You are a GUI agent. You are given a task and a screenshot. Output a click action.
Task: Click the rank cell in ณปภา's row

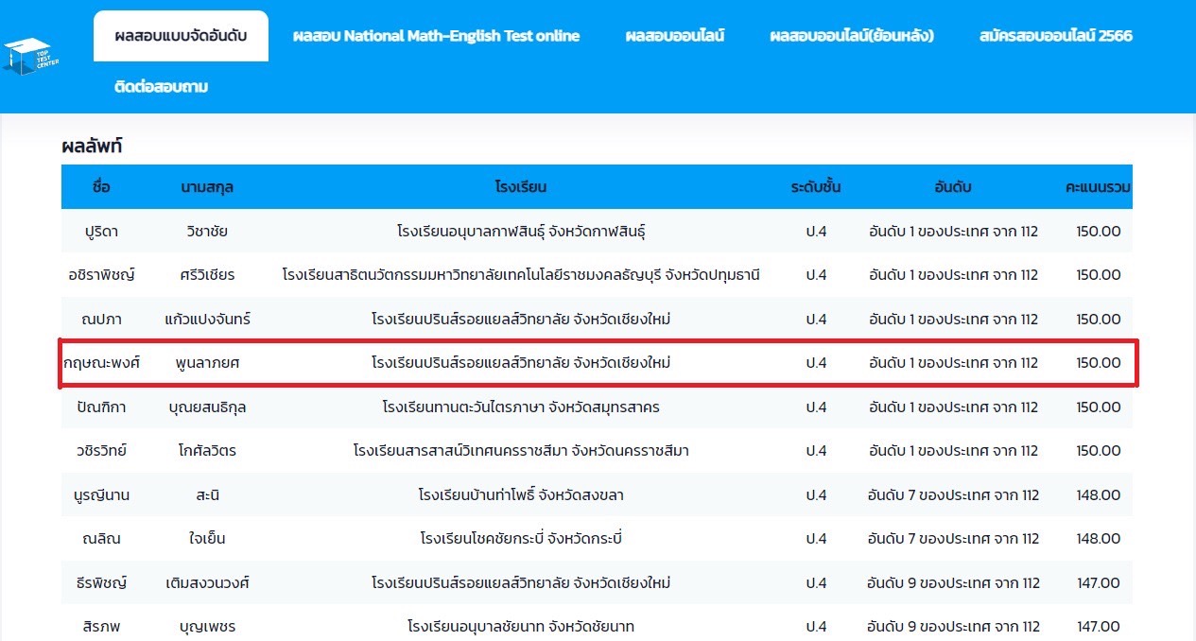click(x=953, y=319)
